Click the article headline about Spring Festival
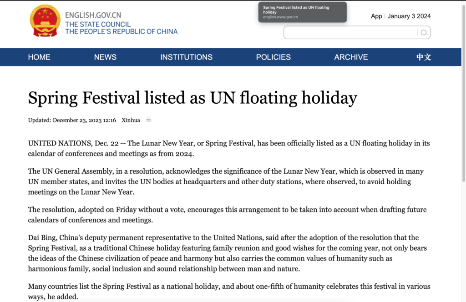 click(x=192, y=98)
